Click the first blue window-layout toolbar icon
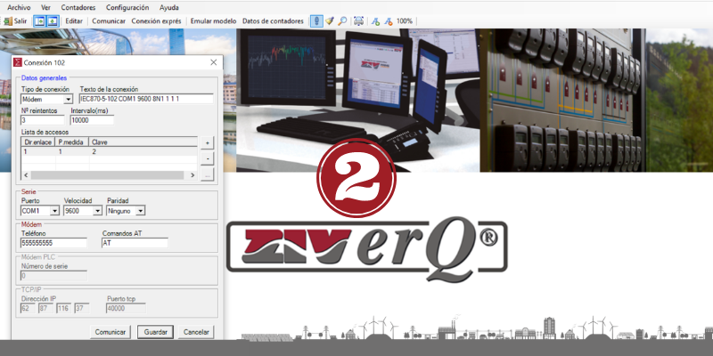 pos(39,20)
